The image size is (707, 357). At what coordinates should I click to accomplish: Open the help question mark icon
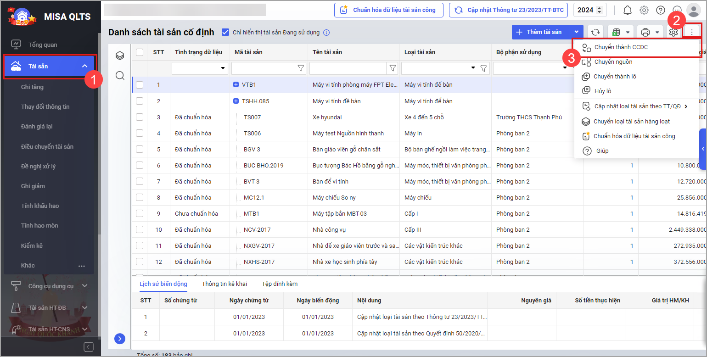click(661, 10)
